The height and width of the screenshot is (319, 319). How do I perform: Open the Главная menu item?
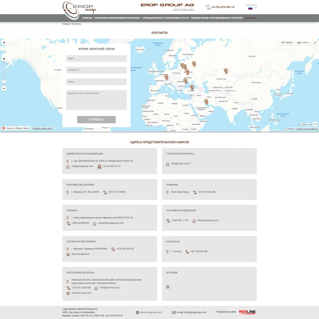coord(87,18)
